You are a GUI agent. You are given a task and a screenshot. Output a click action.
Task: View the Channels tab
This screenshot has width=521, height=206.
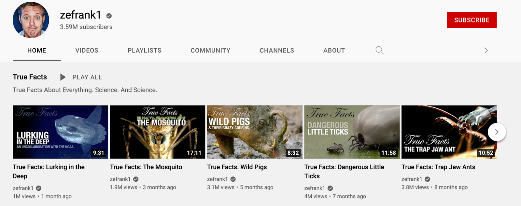[x=277, y=50]
